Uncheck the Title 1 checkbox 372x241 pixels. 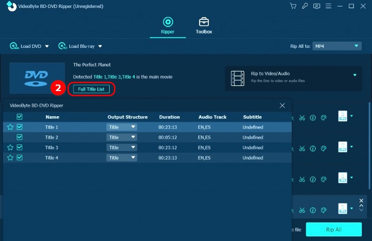20,127
